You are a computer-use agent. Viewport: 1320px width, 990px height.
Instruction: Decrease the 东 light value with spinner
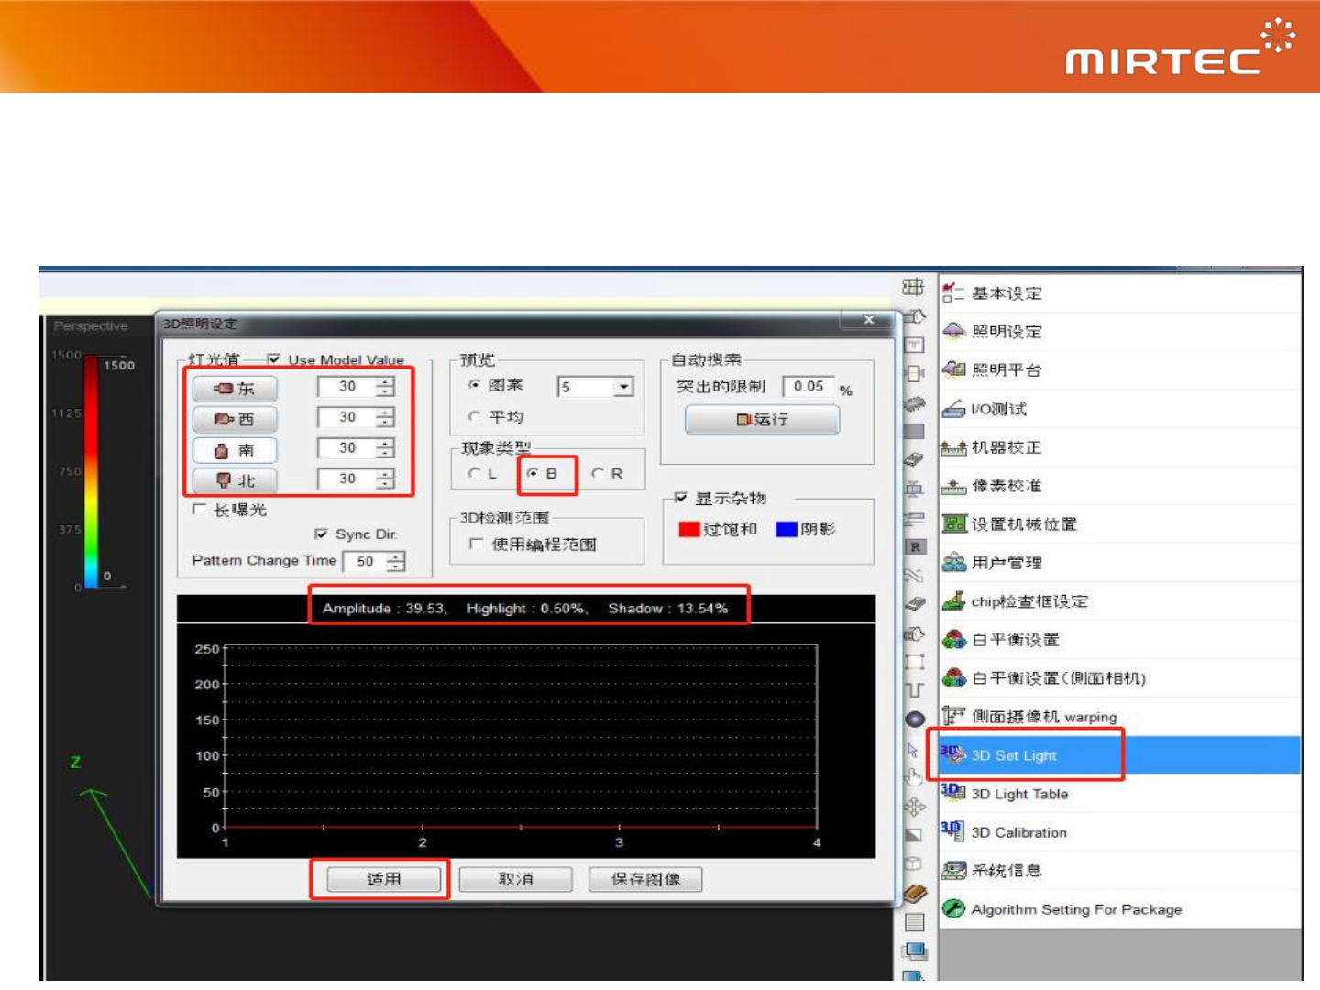386,392
